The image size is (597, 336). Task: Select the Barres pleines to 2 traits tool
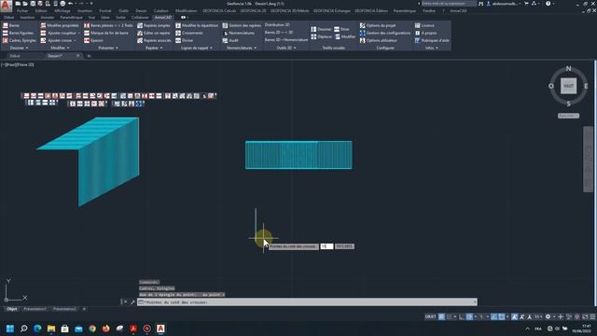108,25
